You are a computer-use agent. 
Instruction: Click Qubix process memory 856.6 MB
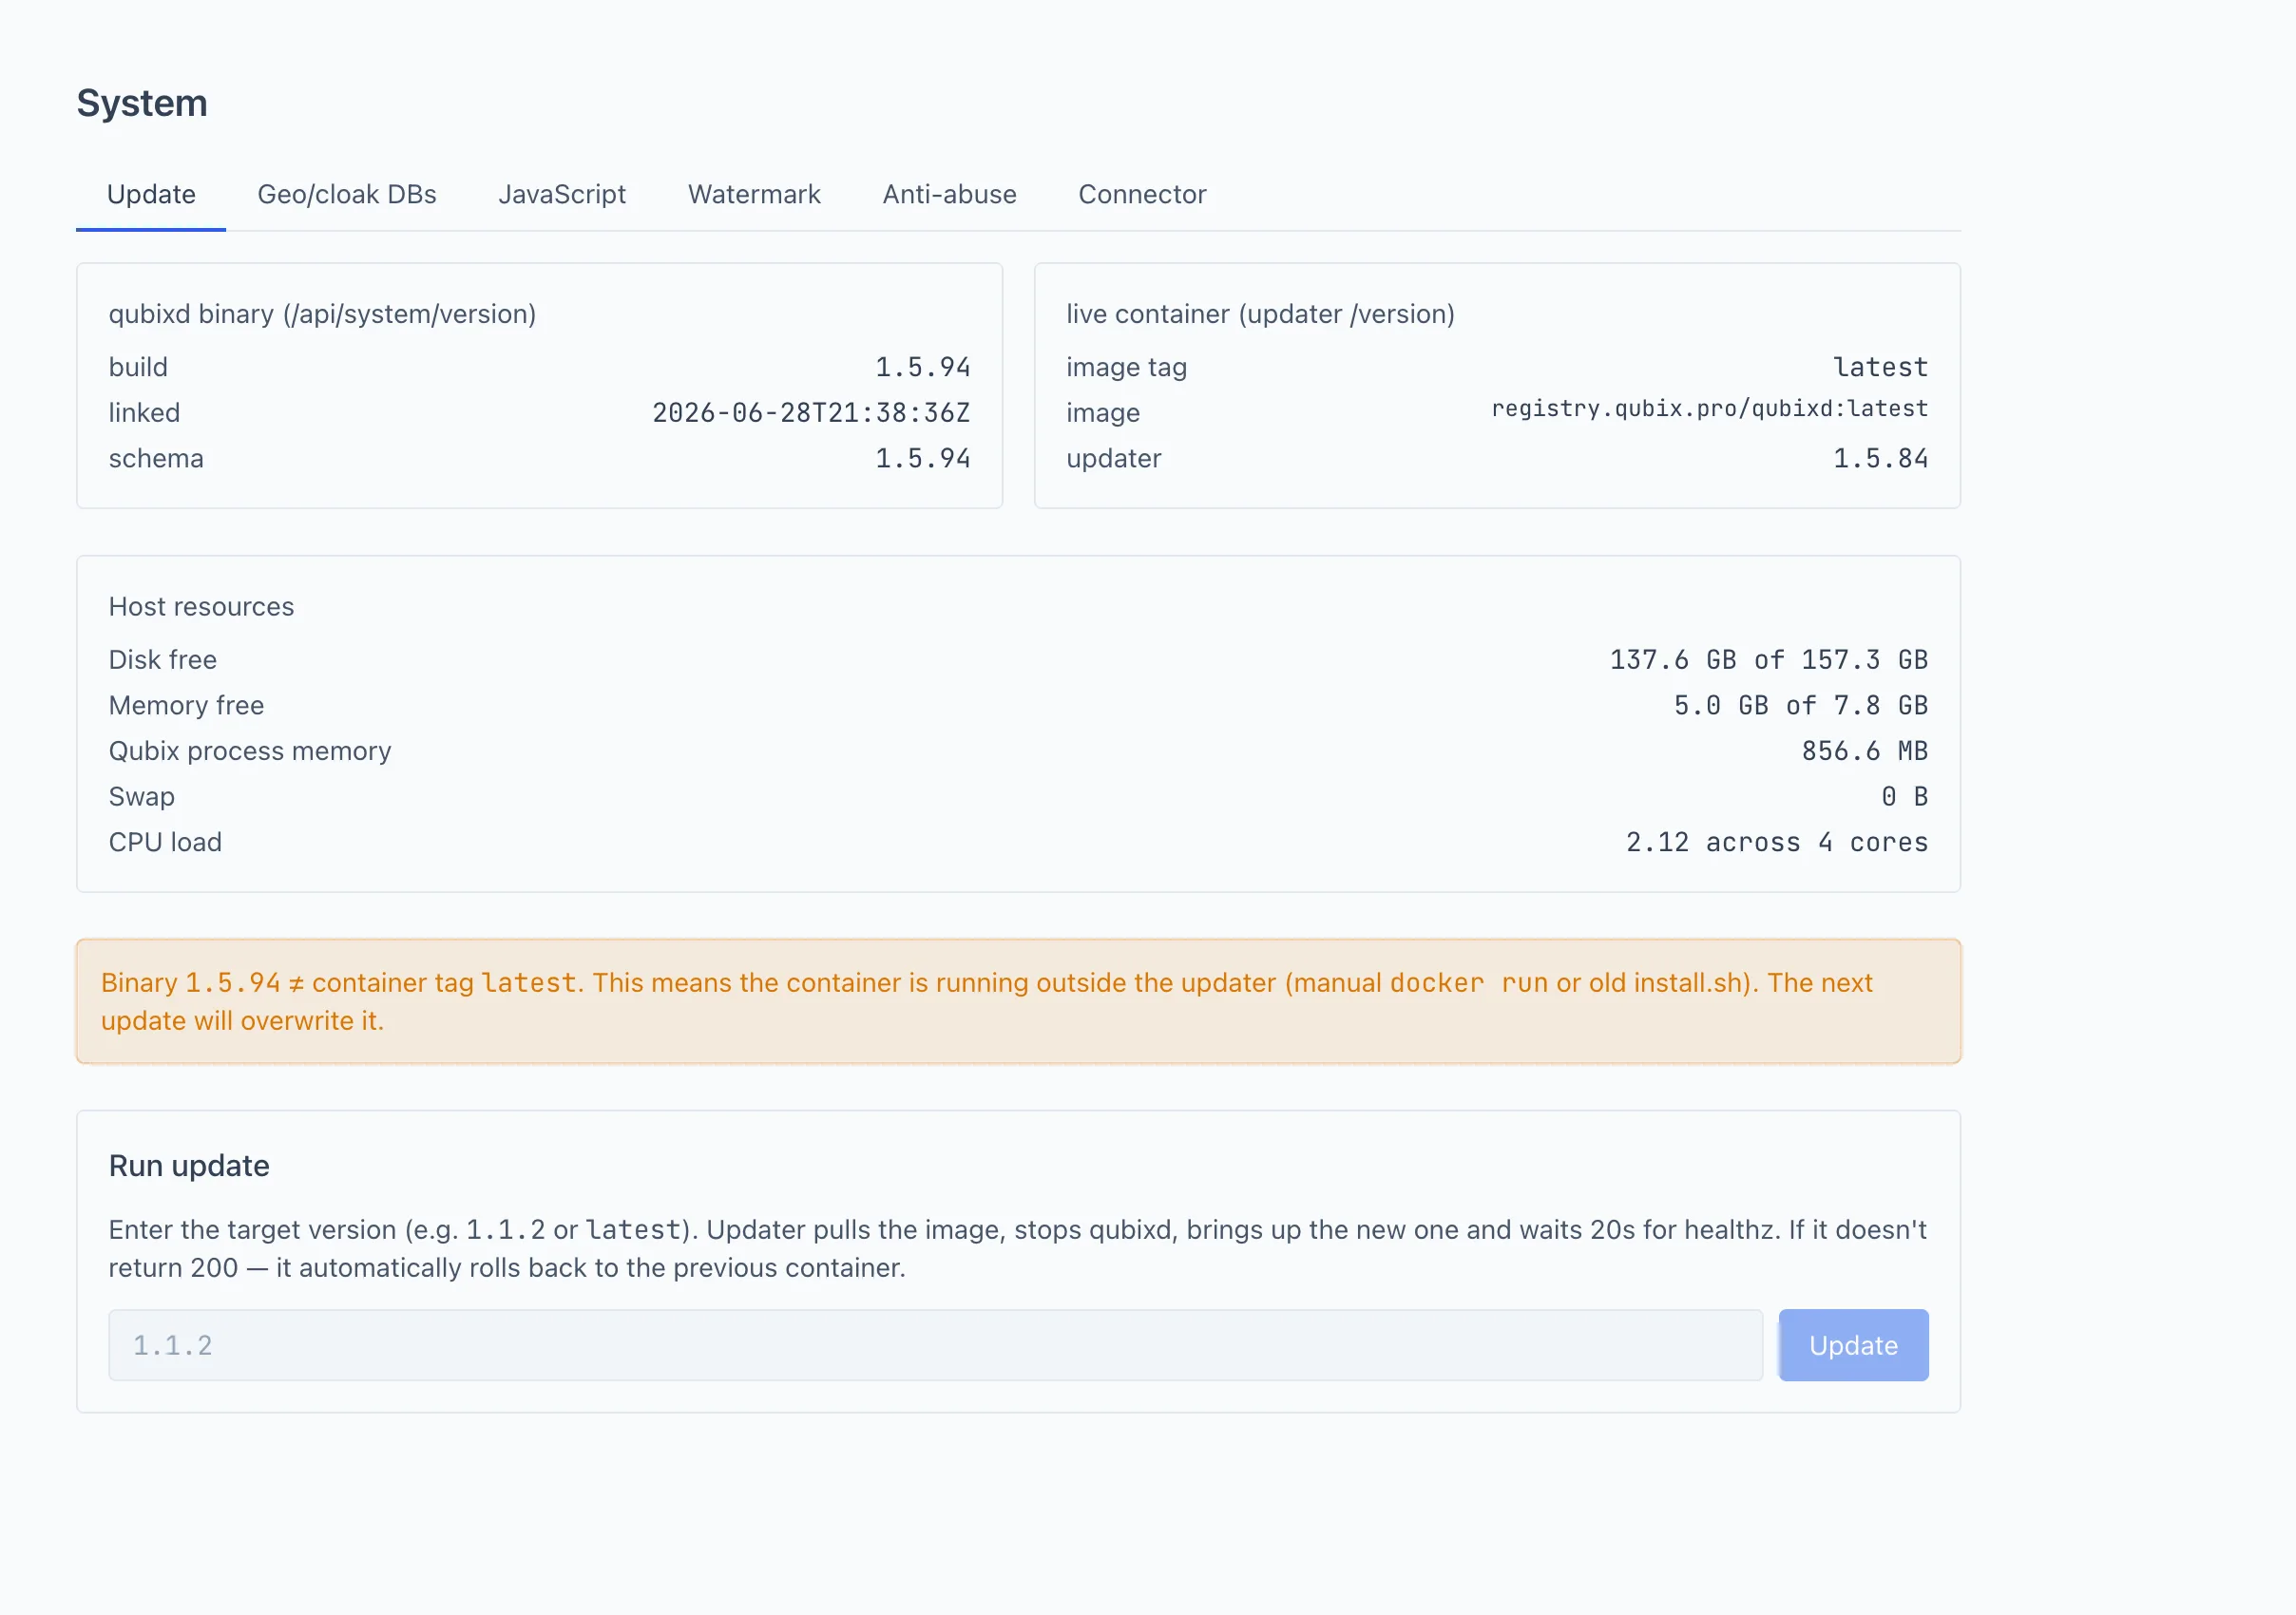click(1864, 751)
